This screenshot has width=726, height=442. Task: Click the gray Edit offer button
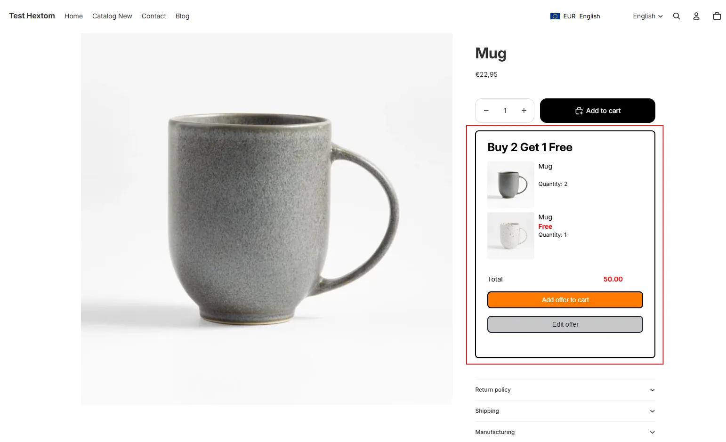point(565,324)
